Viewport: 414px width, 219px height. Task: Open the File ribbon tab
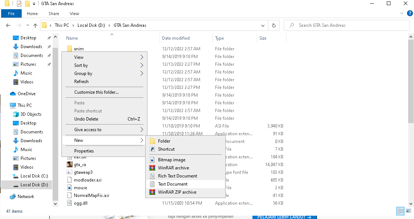[x=11, y=14]
